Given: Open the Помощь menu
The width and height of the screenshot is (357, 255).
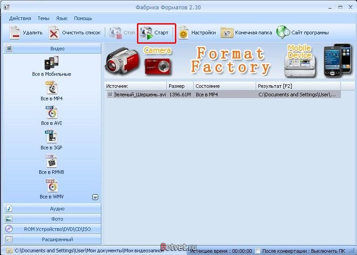Looking at the screenshot, I should (83, 18).
